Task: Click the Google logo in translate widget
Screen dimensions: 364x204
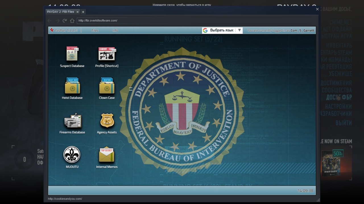Action: 205,30
